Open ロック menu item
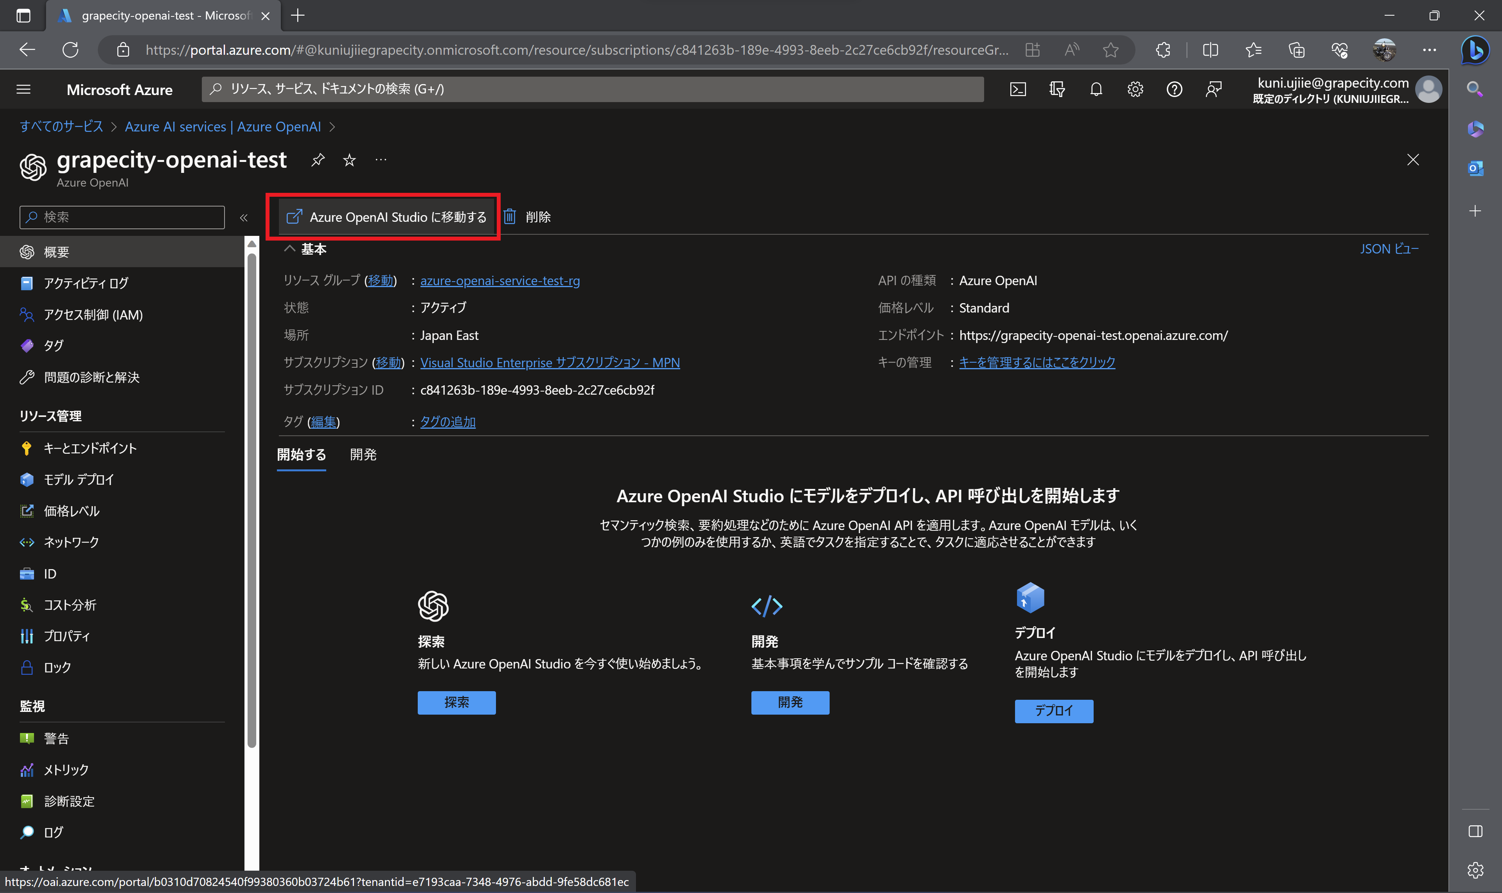 pos(122,667)
